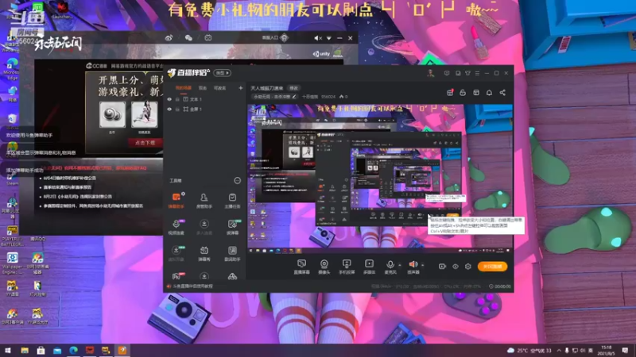Open the settings gear next to start-stream button
Viewport: 636px width, 357px height.
point(468,267)
